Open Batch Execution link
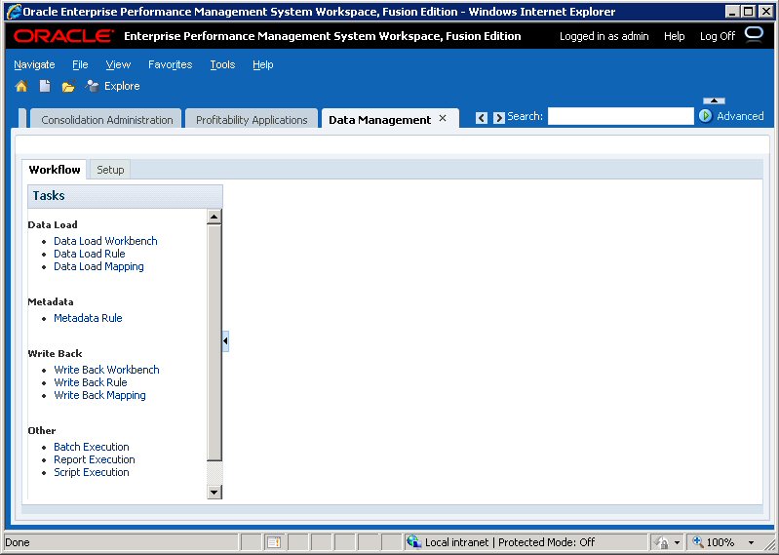The width and height of the screenshot is (779, 555). [x=92, y=447]
